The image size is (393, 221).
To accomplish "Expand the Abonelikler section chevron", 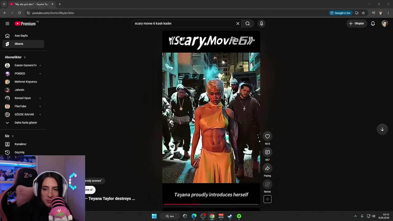I will (25, 57).
